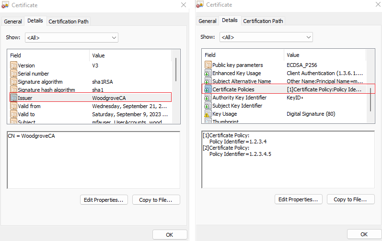The height and width of the screenshot is (241, 382).
Task: Click the Serial number field icon
Action: click(x=13, y=73)
